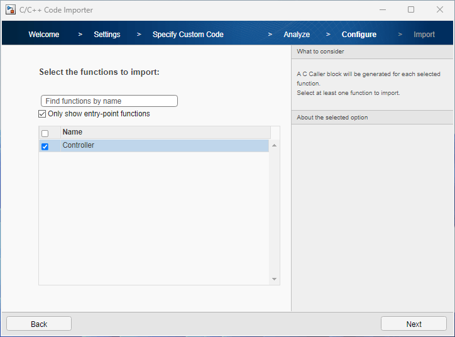This screenshot has width=455, height=337.
Task: Uncheck the Controller function checkbox
Action: (x=45, y=146)
